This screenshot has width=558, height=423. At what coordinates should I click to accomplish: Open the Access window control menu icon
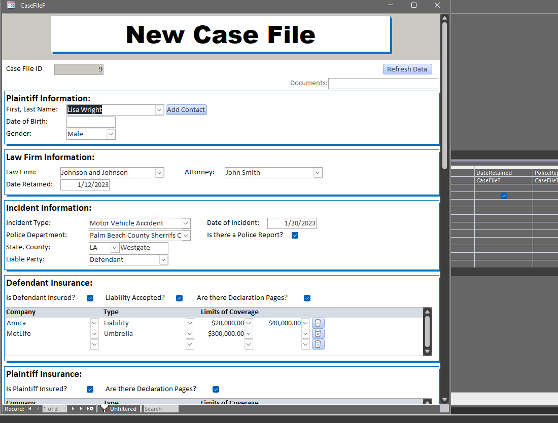(11, 5)
